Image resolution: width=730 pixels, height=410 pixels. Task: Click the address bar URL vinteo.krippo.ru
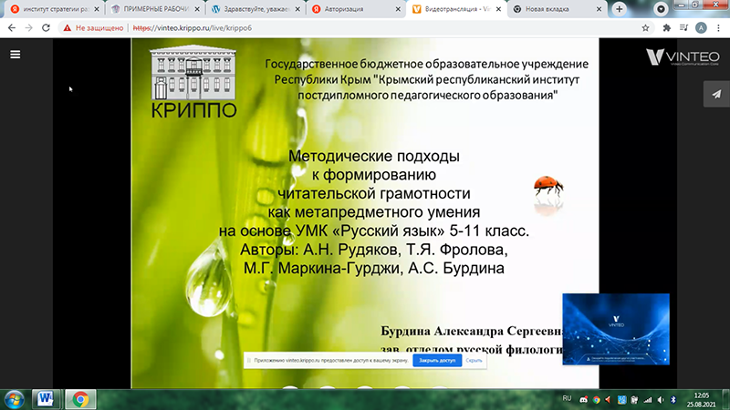pyautogui.click(x=192, y=28)
